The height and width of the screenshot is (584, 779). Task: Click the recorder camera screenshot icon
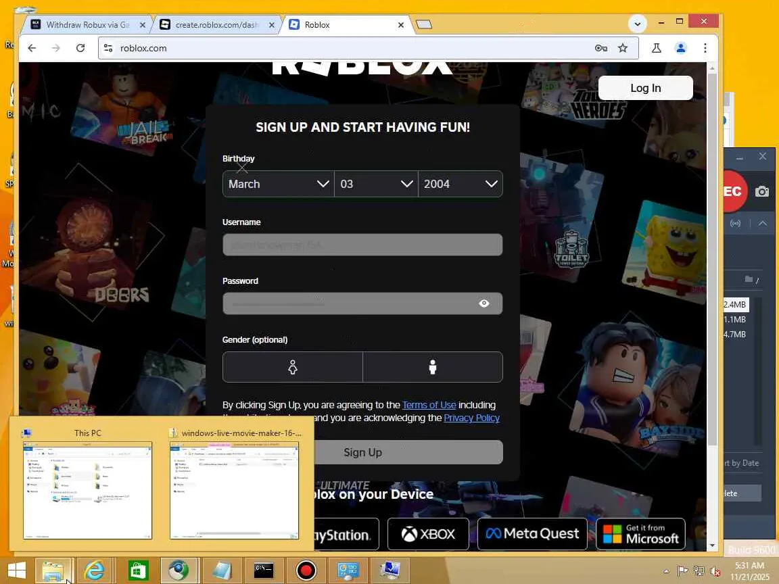[x=762, y=192]
